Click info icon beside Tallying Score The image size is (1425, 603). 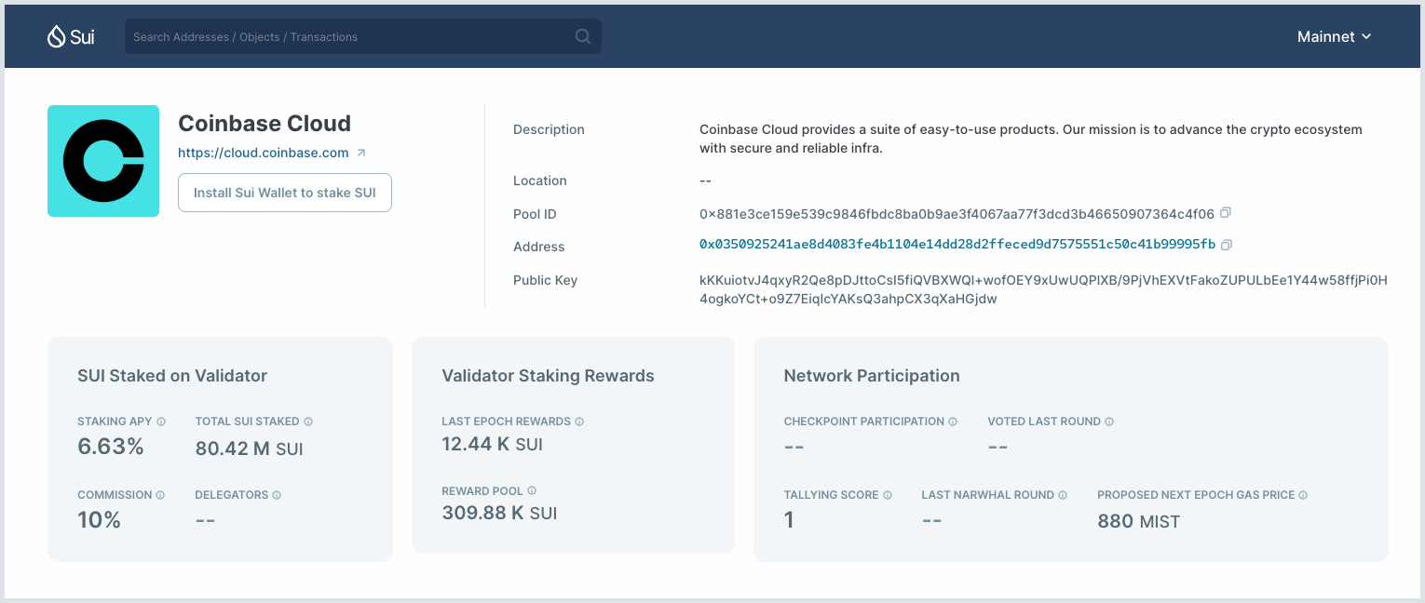[x=888, y=495]
